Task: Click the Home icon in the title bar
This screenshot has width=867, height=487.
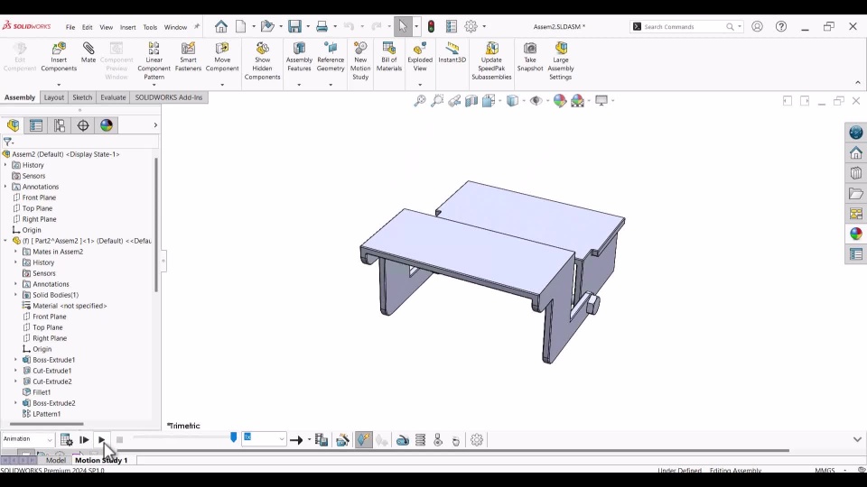Action: 220,26
